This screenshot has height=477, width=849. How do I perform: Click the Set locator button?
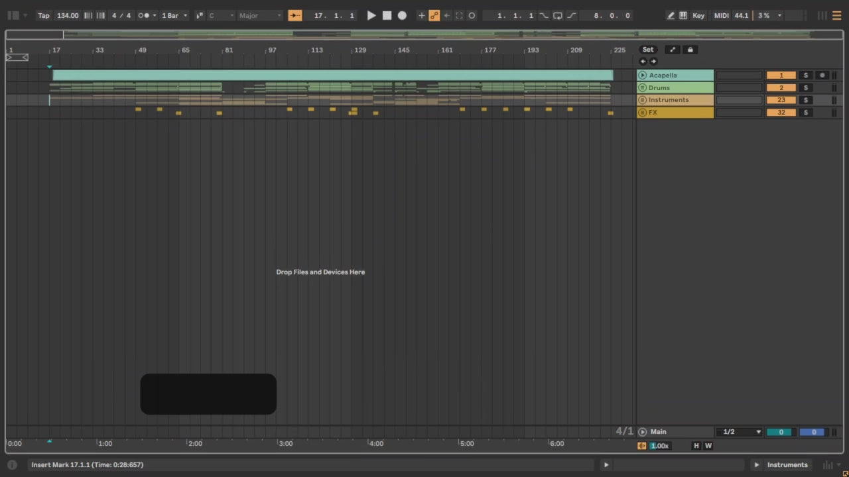648,50
